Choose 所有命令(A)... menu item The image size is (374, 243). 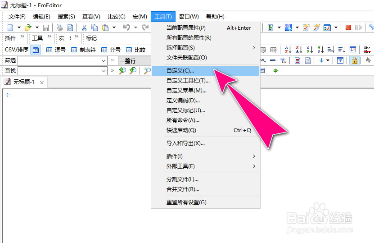206,120
